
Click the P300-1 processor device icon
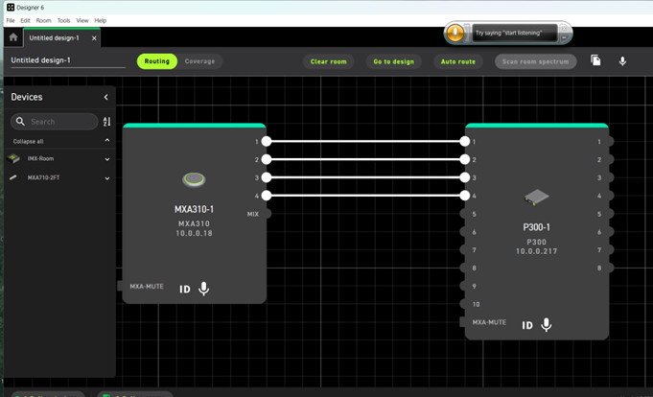(536, 197)
